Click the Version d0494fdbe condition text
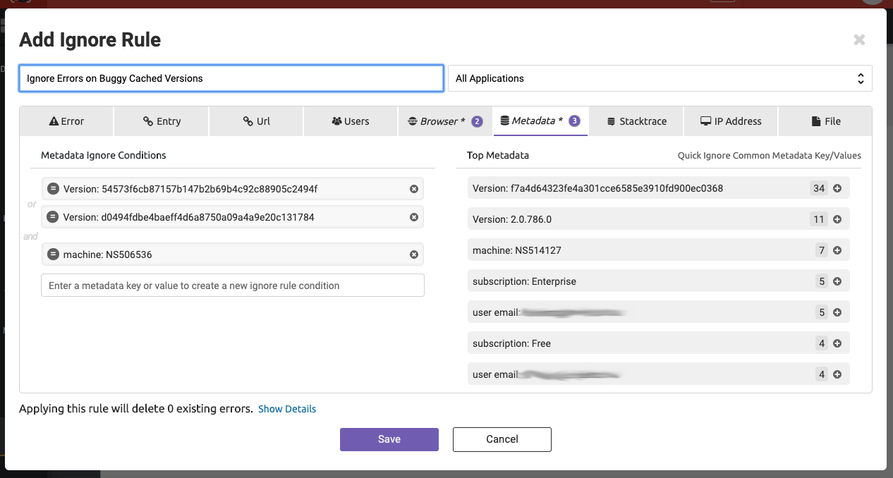 [x=189, y=217]
